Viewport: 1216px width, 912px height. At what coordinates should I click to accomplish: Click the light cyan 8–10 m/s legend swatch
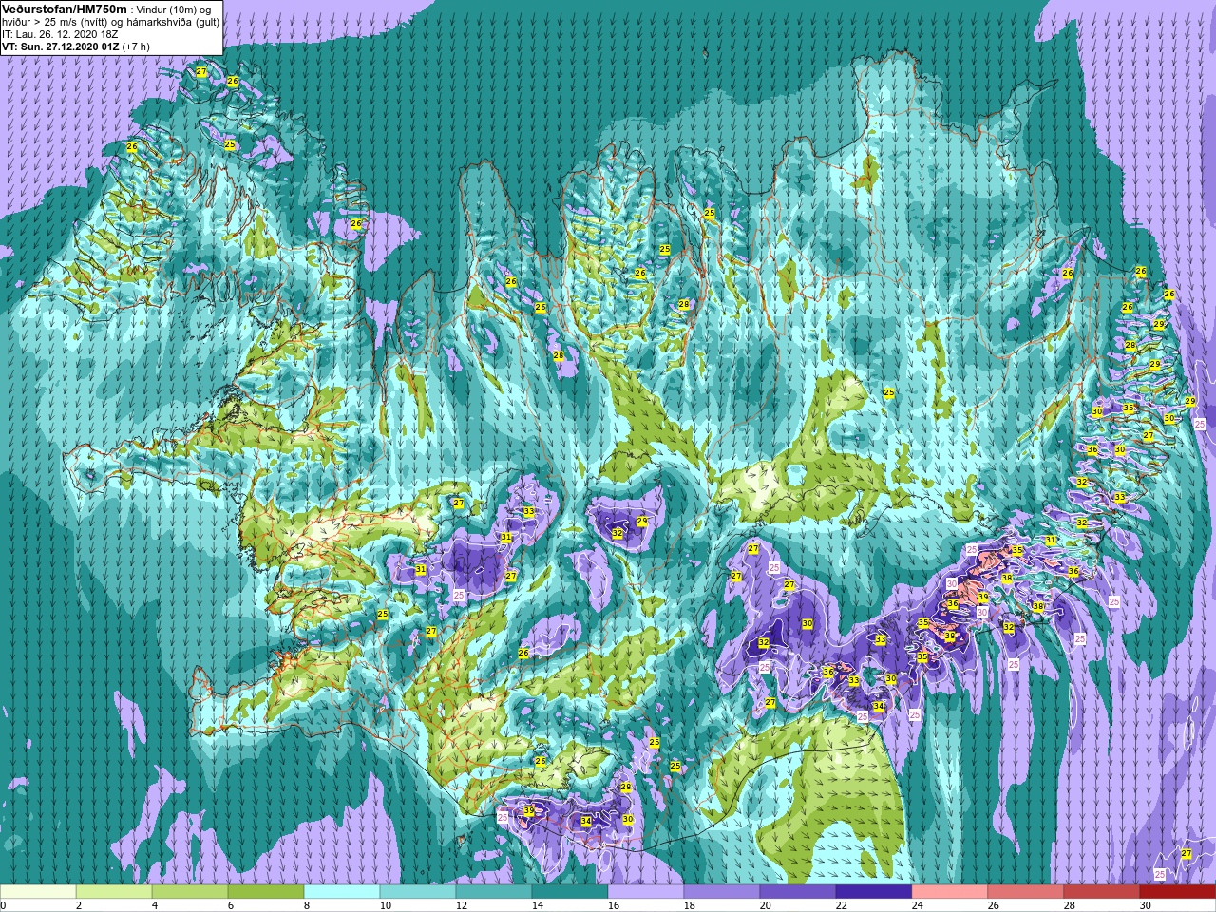[342, 892]
